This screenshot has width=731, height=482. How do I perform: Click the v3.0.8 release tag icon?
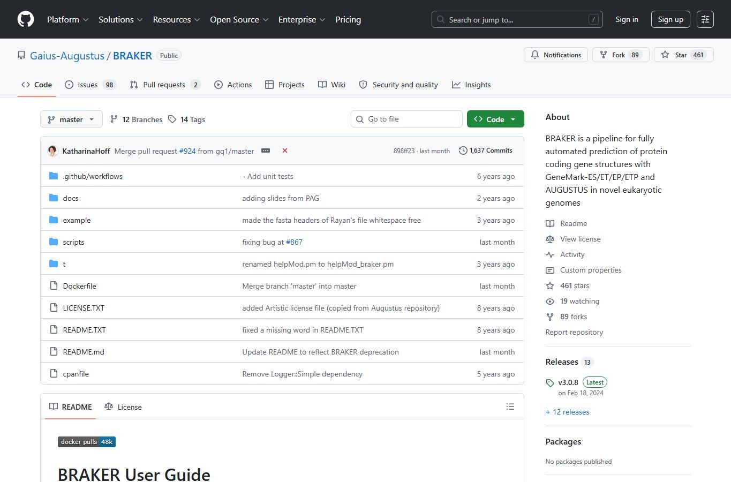pos(550,383)
